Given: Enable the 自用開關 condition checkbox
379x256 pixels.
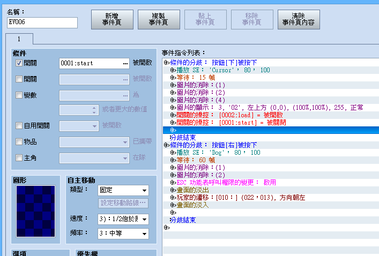Looking at the screenshot, I should click(19, 125).
